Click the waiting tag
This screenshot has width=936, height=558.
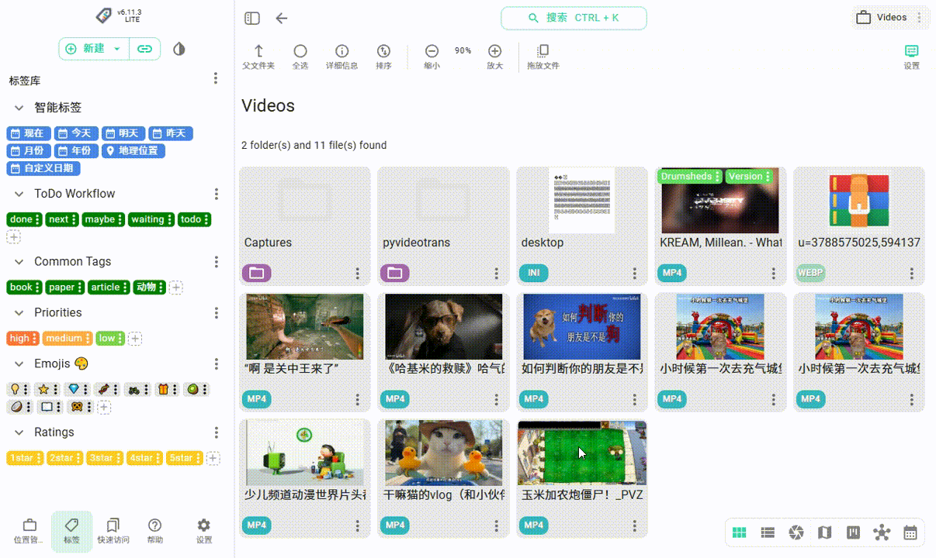[151, 219]
